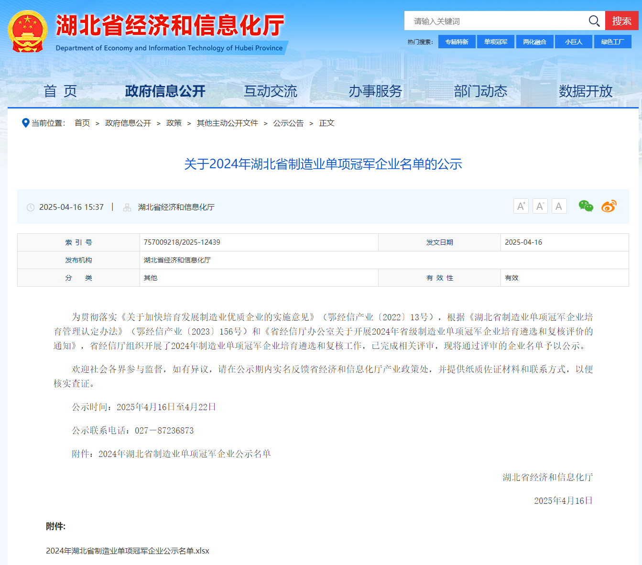Click the national emblem logo
The height and width of the screenshot is (565, 642).
pos(28,32)
